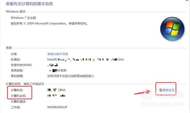Click the WORKGROUP value text
This screenshot has height=113, width=190.
point(57,107)
